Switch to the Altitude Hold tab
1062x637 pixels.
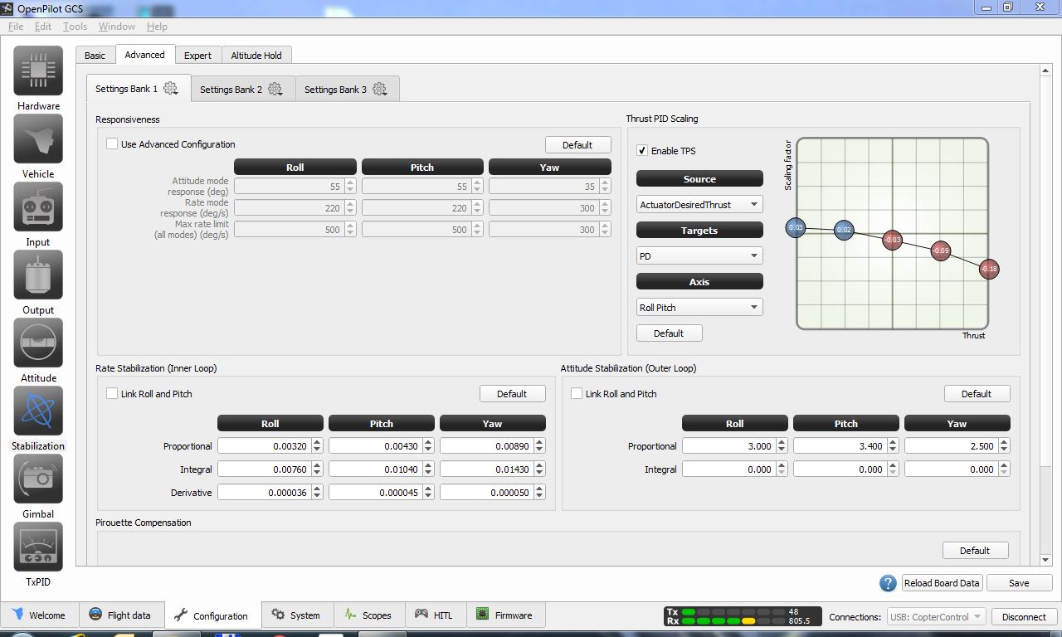[256, 56]
